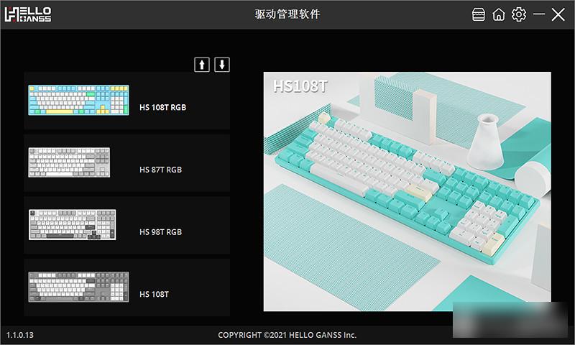This screenshot has height=345, width=575.
Task: Select the HS 108T RGB keyboard thumbnail
Action: tap(78, 100)
